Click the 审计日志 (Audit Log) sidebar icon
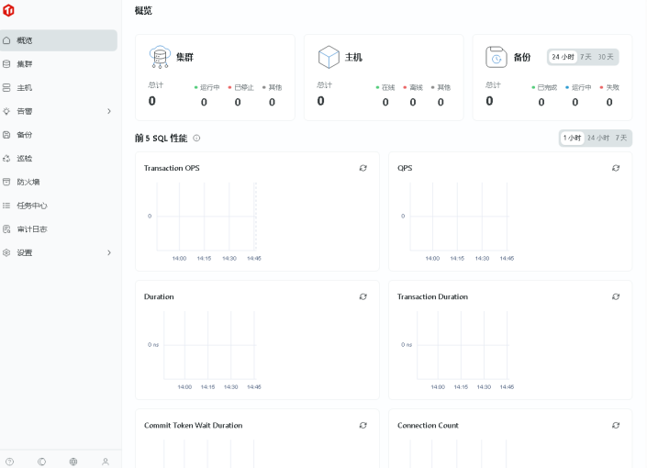 click(7, 229)
